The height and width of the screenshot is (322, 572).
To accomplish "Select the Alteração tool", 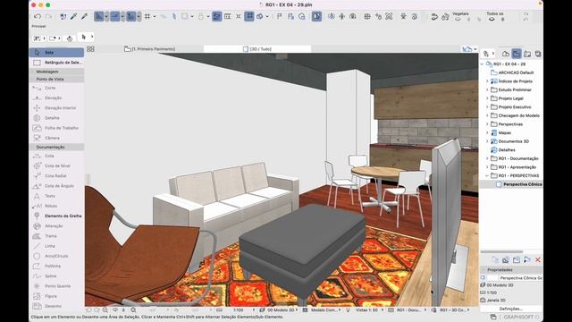I will 56,226.
